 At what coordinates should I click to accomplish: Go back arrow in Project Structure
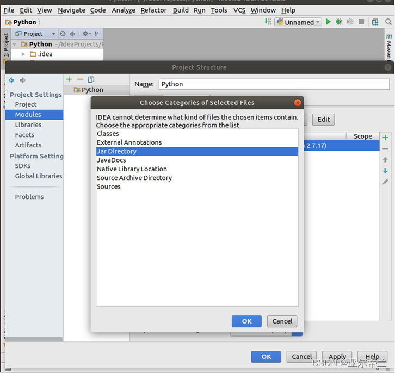coord(11,80)
